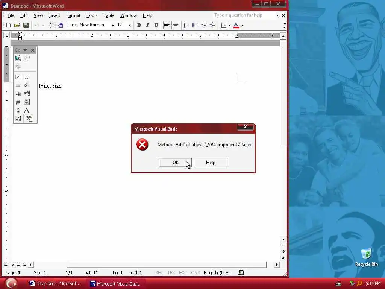
Task: Switch to Print Layout View icon
Action: coord(18,265)
